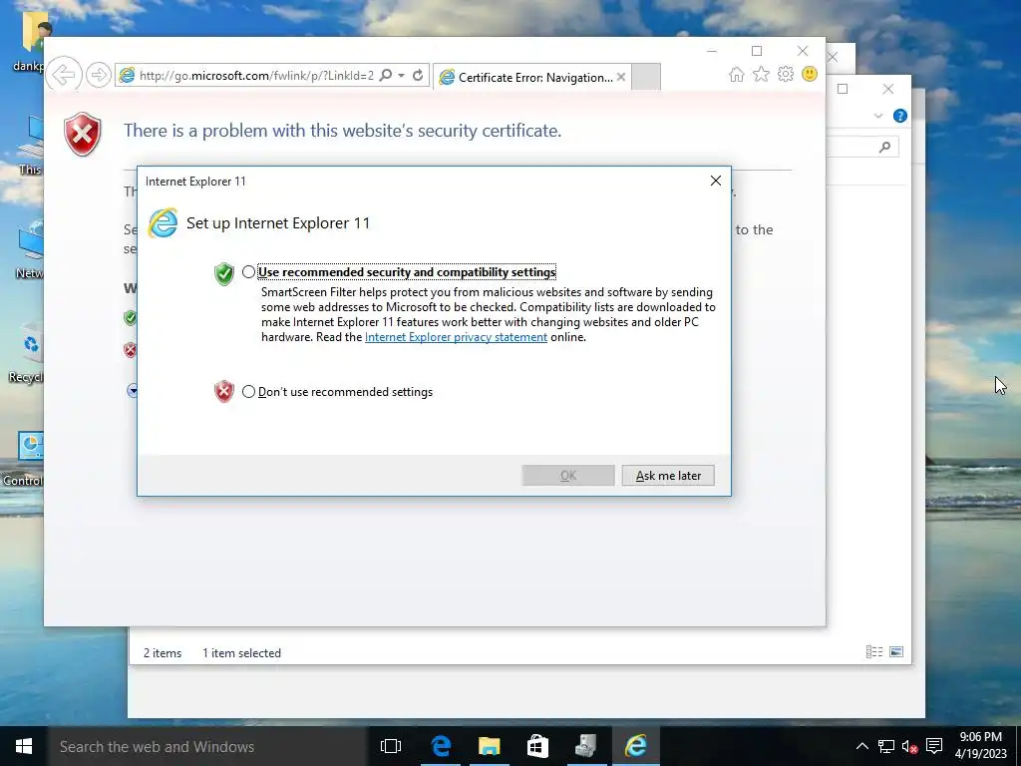Click Search the web and Windows box
This screenshot has height=766, width=1021.
pos(207,746)
